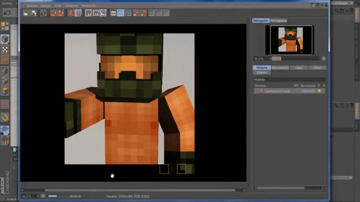
Task: Open the Animación menu
Action: pos(89,6)
